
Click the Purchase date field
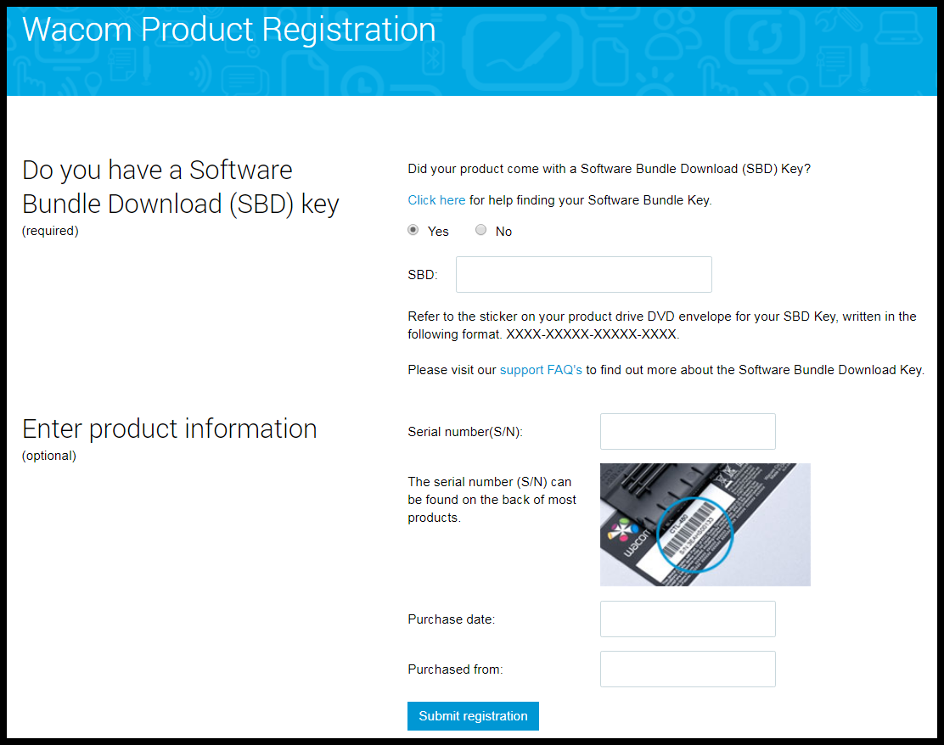click(x=688, y=619)
